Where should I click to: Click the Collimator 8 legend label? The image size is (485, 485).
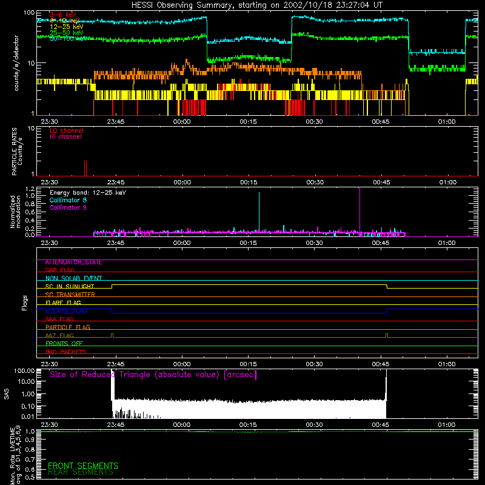68,200
